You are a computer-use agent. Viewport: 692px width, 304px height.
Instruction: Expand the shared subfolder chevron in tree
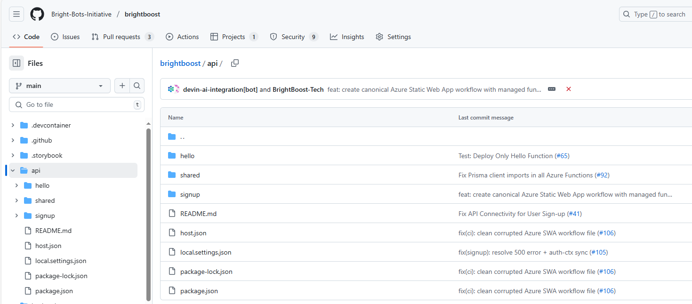tap(16, 200)
